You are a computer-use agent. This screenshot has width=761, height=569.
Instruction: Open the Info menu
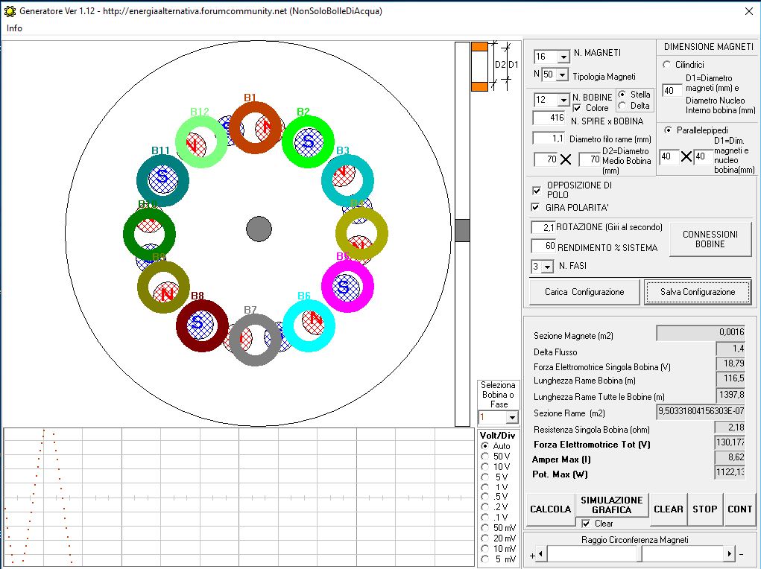point(14,28)
